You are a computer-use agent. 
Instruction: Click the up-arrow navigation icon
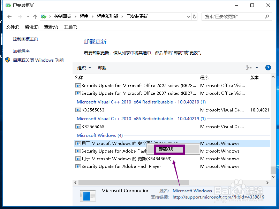pyautogui.click(x=35, y=16)
